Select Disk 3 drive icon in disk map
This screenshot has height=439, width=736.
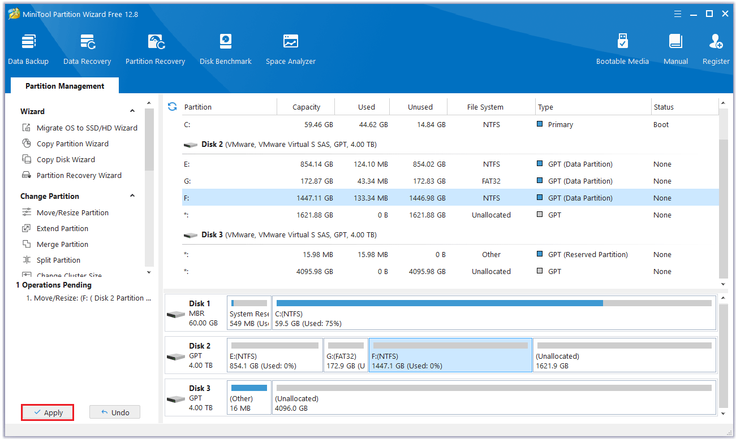176,399
